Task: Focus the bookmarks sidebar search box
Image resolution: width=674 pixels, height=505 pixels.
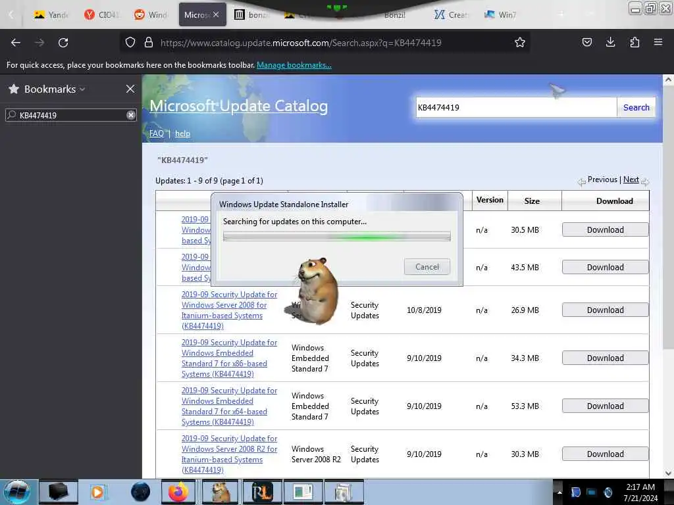Action: (71, 115)
